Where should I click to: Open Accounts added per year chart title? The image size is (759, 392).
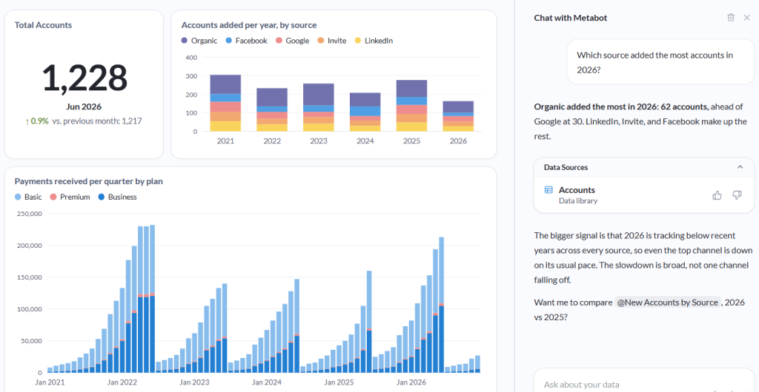(249, 24)
